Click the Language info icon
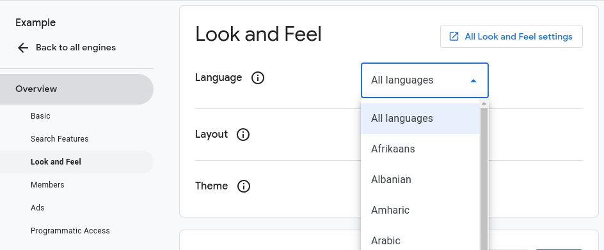Viewport: 604px width, 250px height. (258, 78)
